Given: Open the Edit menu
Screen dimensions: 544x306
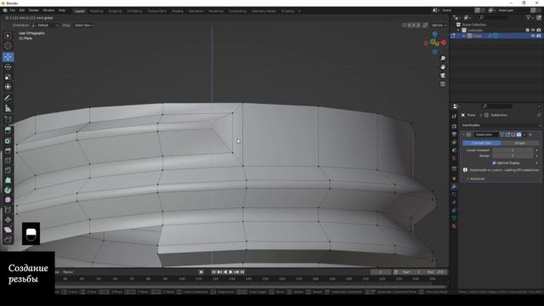Looking at the screenshot, I should click(x=21, y=11).
